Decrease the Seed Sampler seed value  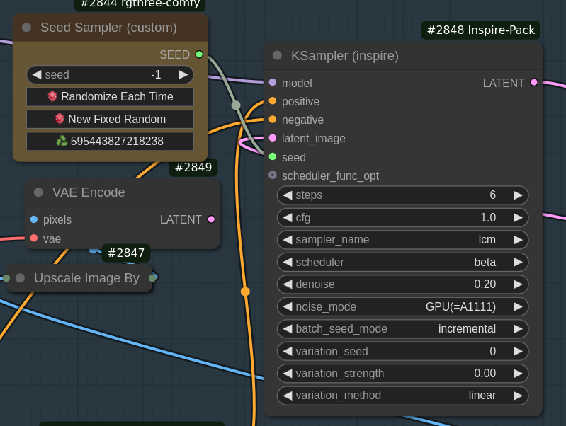[36, 75]
